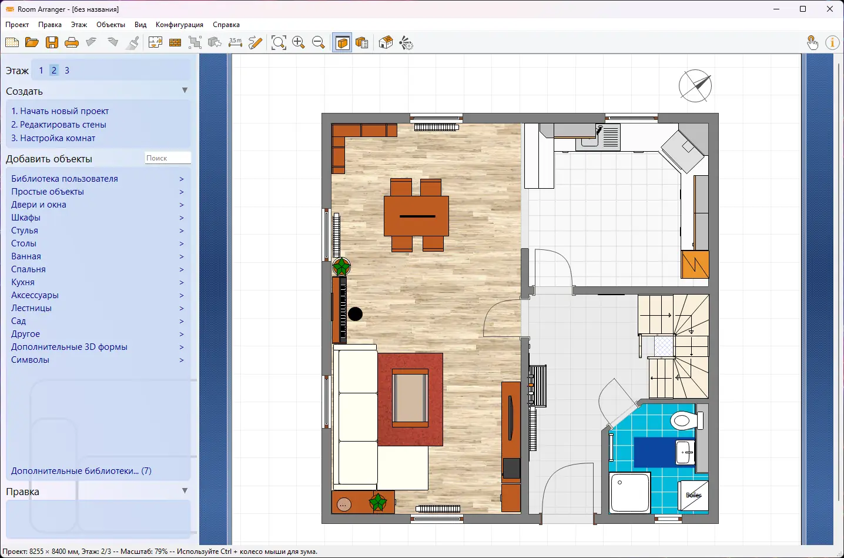Collapse the Создать section triangle

click(x=185, y=91)
